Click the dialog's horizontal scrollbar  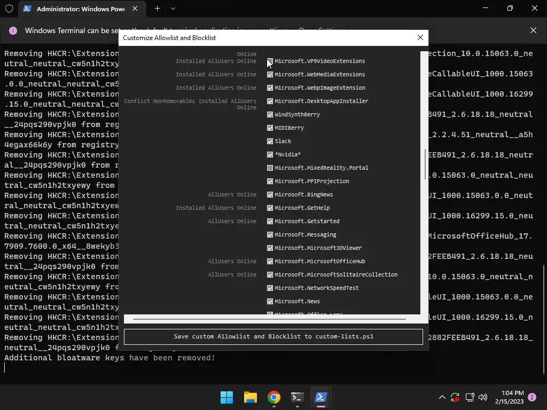click(269, 319)
